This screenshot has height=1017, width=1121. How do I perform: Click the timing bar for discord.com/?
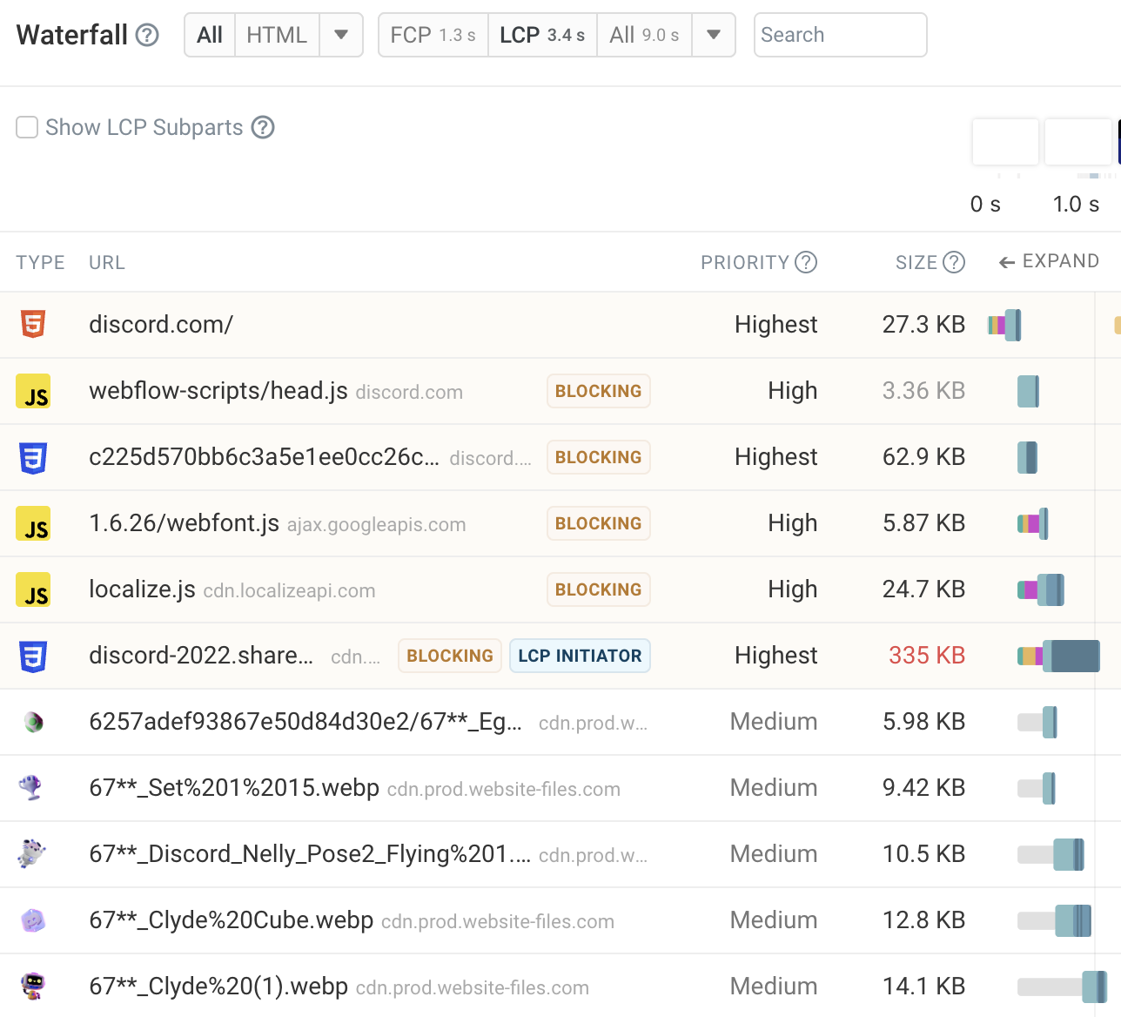pyautogui.click(x=1004, y=326)
